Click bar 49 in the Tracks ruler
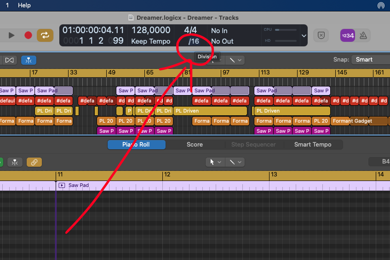This screenshot has height=260, width=390. (112, 73)
